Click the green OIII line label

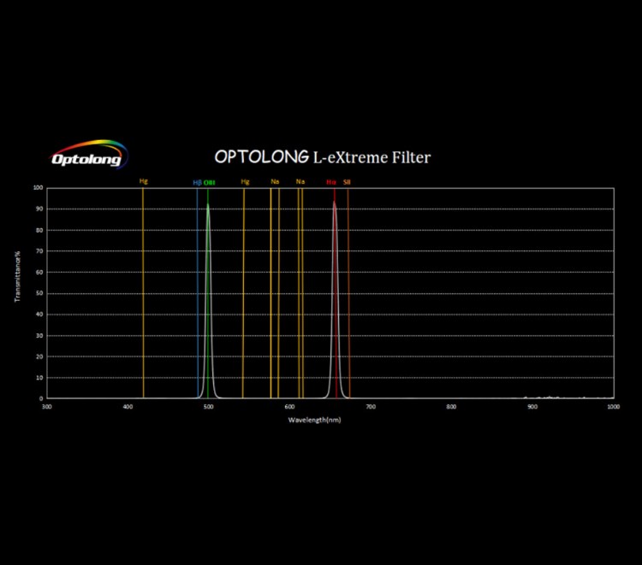click(x=209, y=183)
